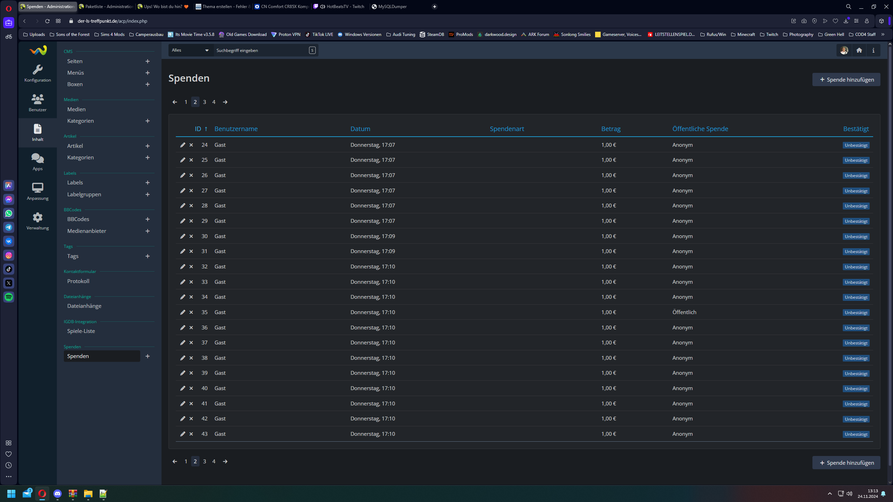
Task: Open the Benutzer users section
Action: click(x=37, y=103)
